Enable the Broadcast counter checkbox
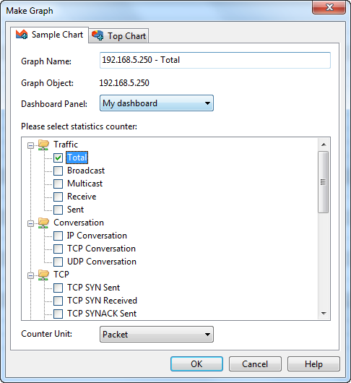 point(58,171)
